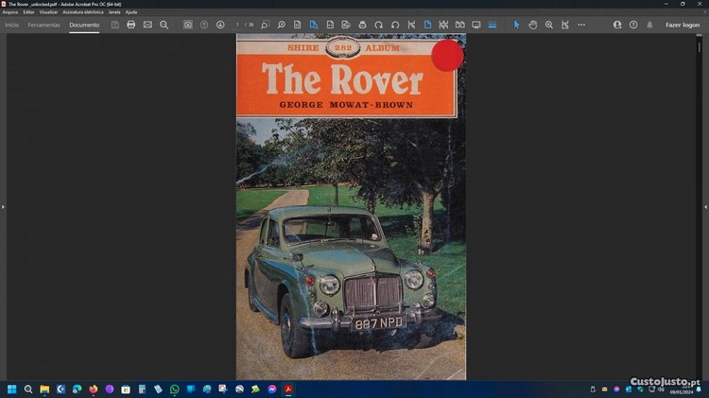Click the envelope email icon
This screenshot has height=398, width=709.
click(147, 25)
